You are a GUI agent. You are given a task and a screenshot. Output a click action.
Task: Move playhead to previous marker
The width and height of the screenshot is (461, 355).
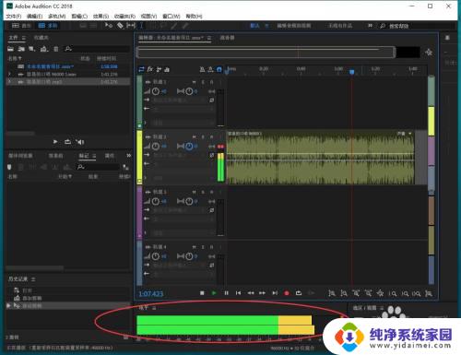click(x=238, y=293)
